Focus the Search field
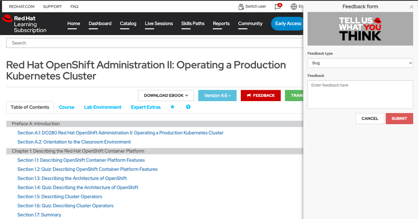This screenshot has height=219, width=418. 155,43
